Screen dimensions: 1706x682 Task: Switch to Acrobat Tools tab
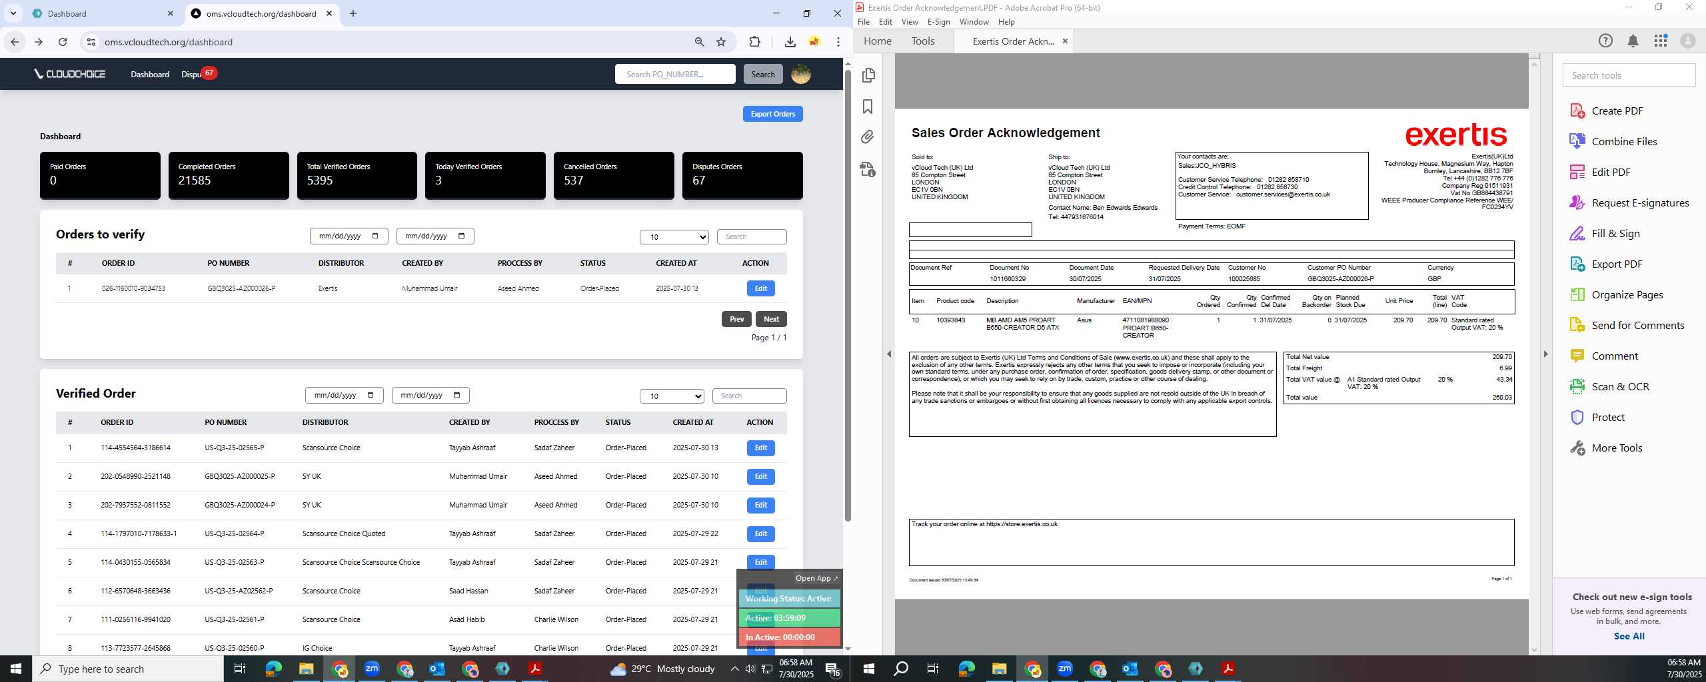[923, 41]
